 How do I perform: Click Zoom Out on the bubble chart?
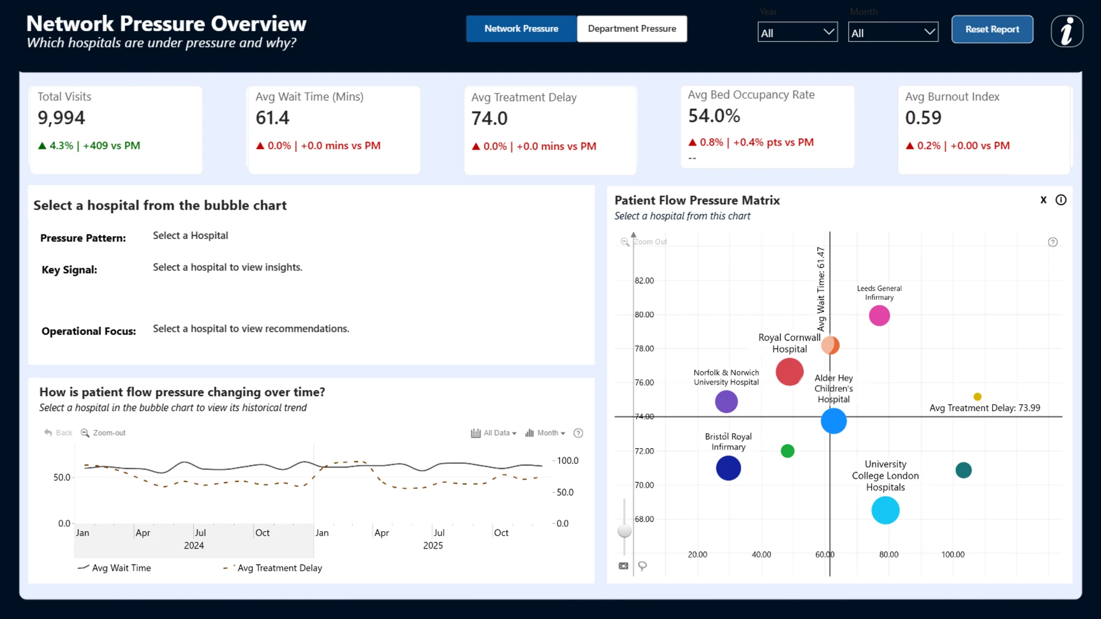(x=644, y=242)
